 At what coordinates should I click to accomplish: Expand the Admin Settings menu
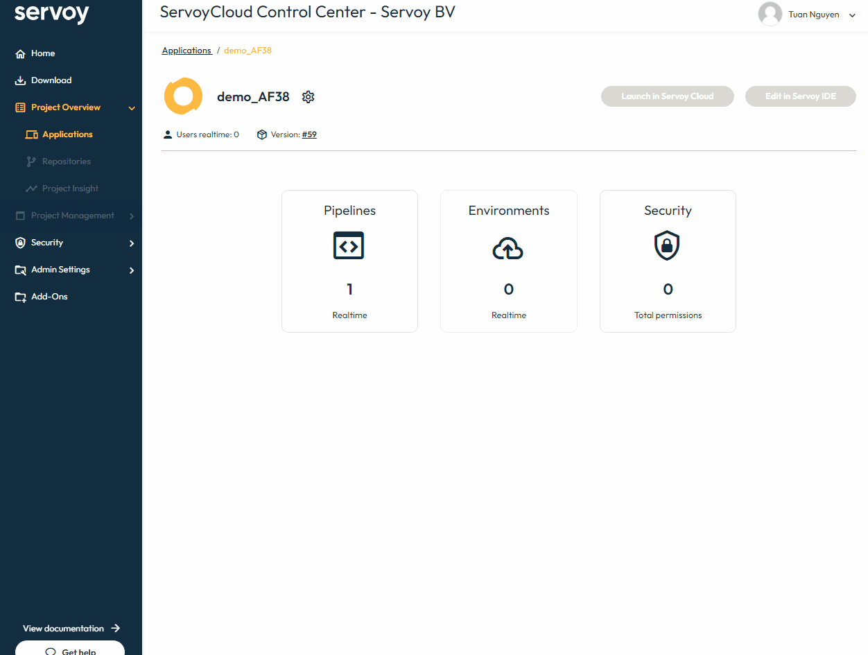pos(132,270)
